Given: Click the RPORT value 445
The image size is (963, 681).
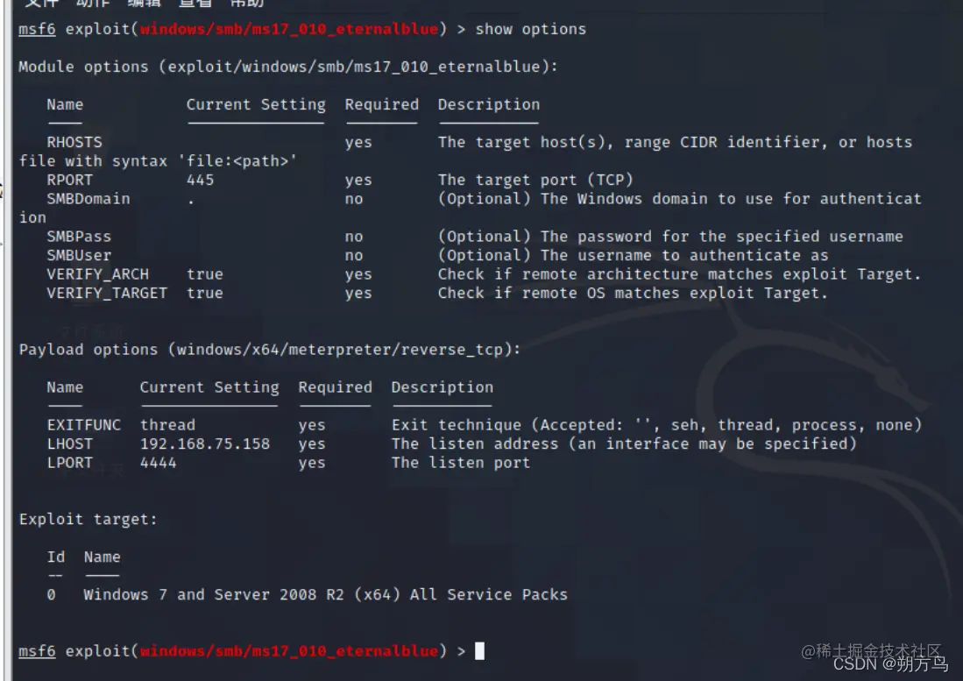Looking at the screenshot, I should tap(200, 180).
